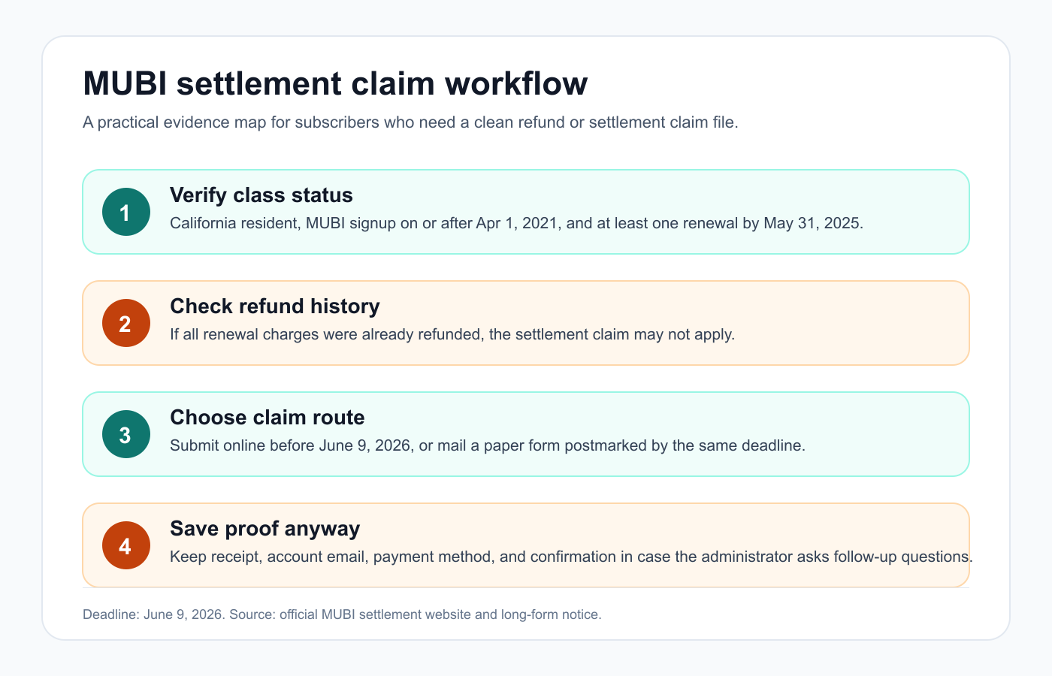
Task: Click the step 2 numbered circle
Action: tap(126, 323)
